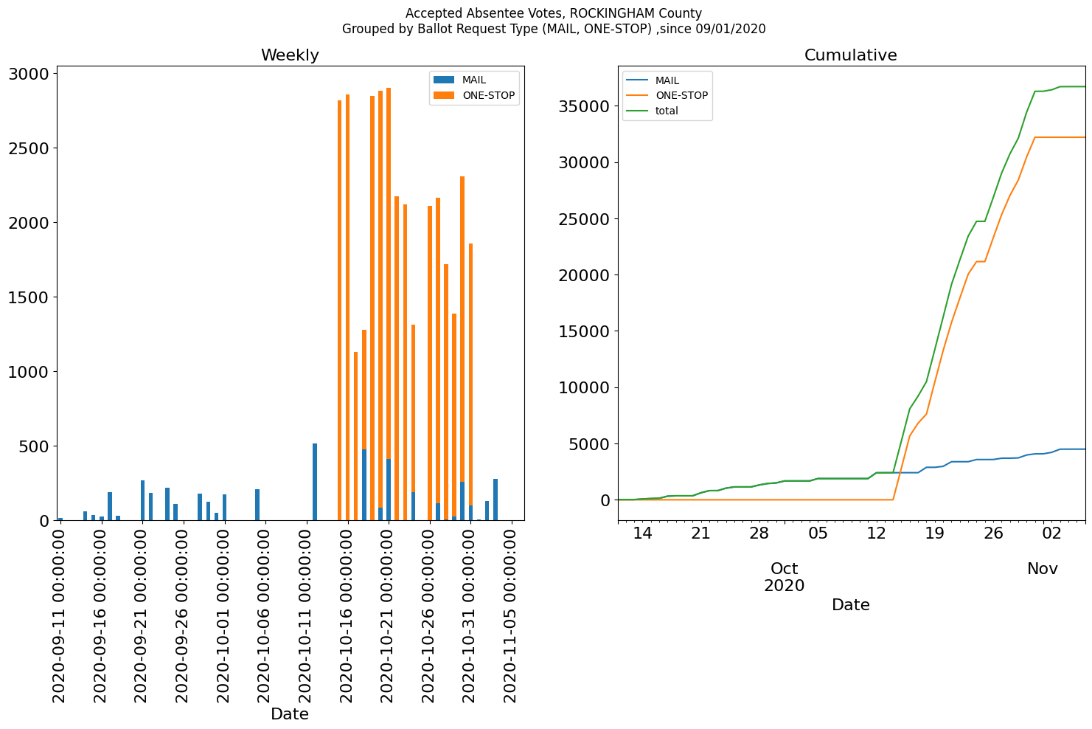Screen dimensions: 1092x729
Task: Click the '14' x-axis tick in Cumulative chart
Action: click(x=643, y=533)
